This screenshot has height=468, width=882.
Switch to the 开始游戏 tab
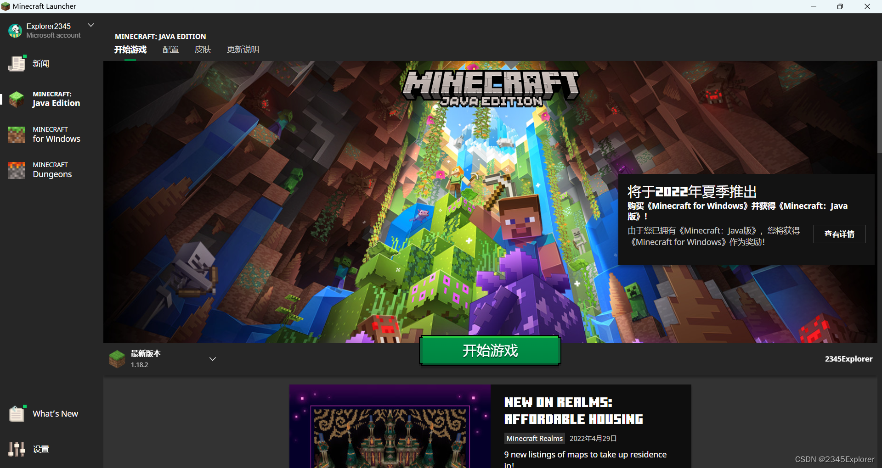point(130,50)
